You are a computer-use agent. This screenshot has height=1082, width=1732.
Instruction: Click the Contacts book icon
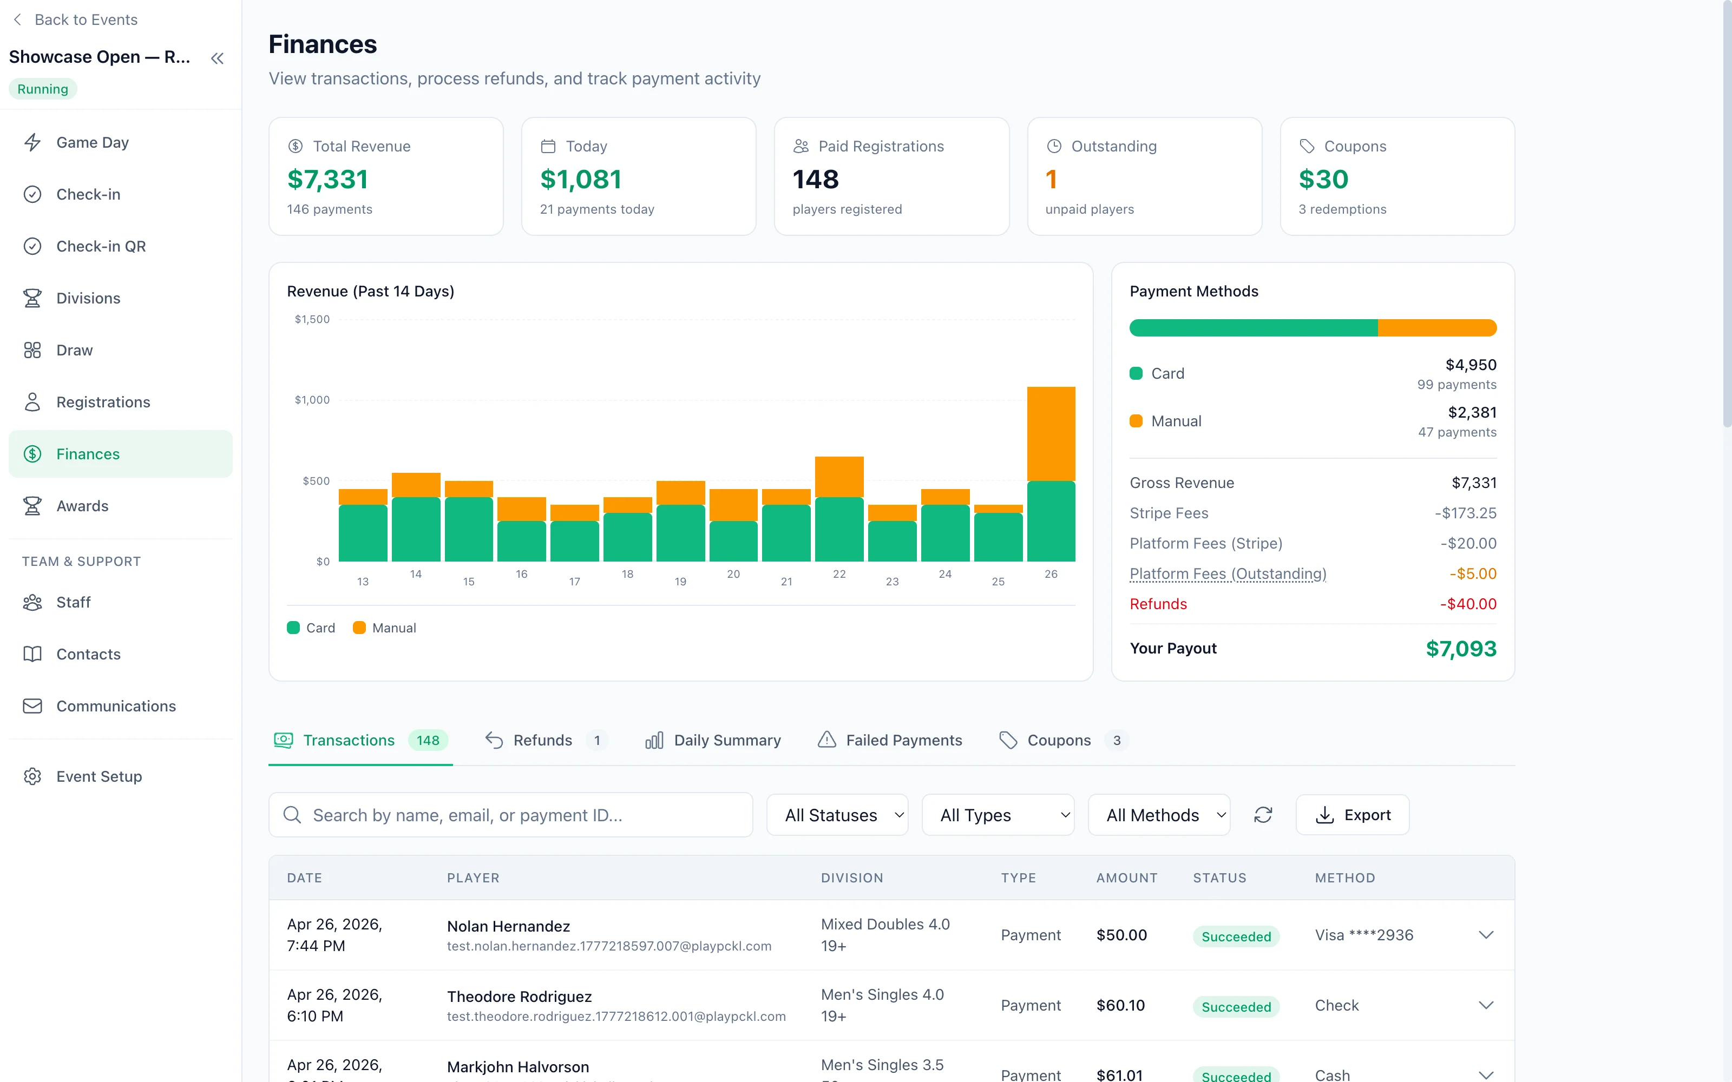pyautogui.click(x=32, y=654)
